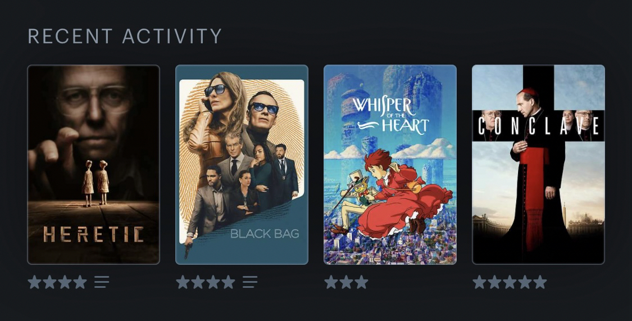Click the first star beneath the Conclave poster
Viewport: 632px width, 321px height.
coord(480,282)
